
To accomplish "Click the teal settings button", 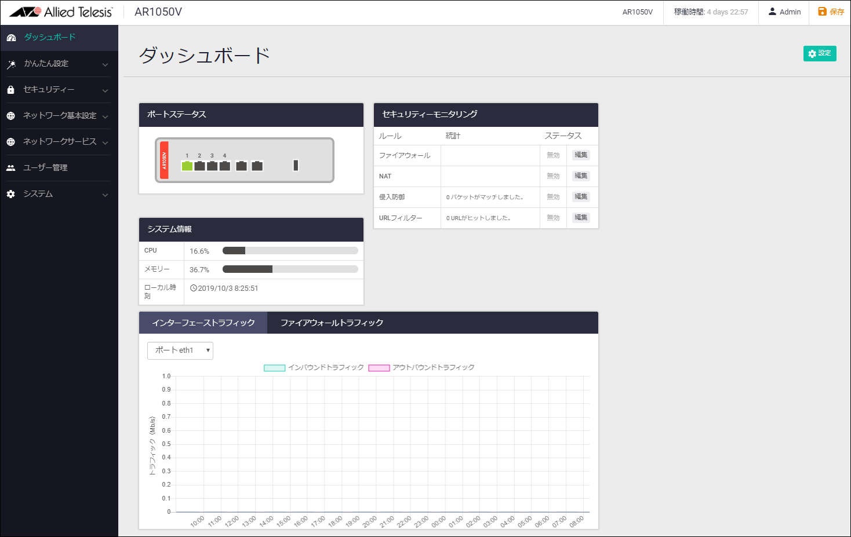I will (x=819, y=53).
